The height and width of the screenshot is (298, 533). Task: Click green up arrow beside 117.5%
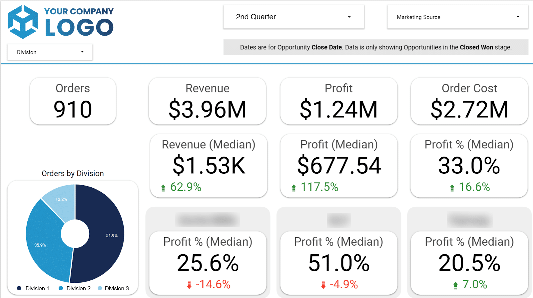(x=293, y=188)
